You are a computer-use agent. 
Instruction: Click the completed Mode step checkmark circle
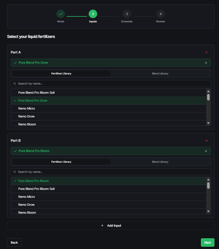[x=61, y=14]
